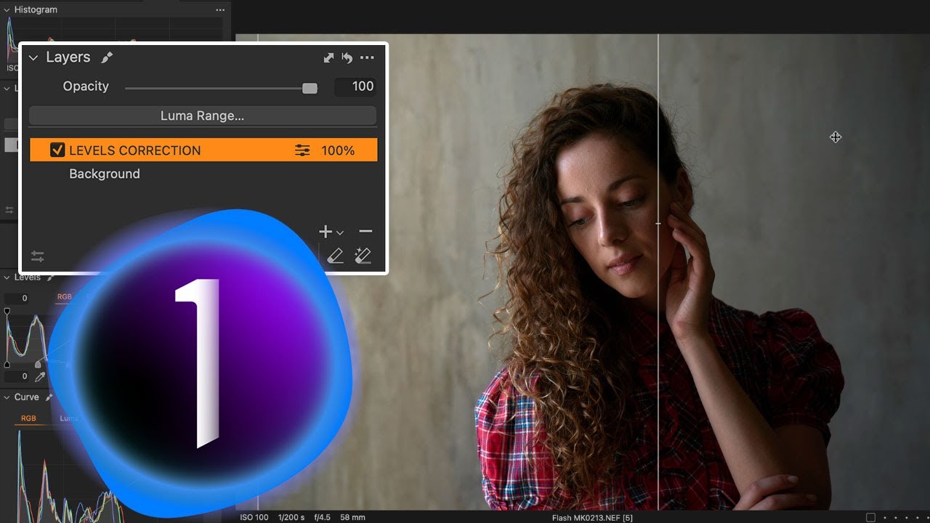Collapse the Histogram panel chevron
The height and width of the screenshot is (523, 930).
pyautogui.click(x=7, y=10)
